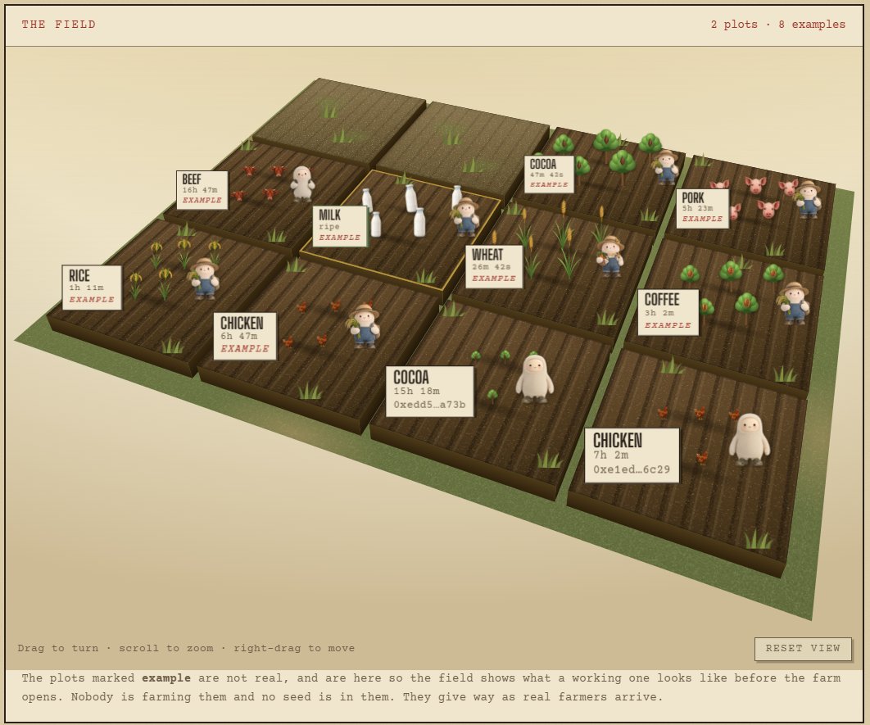The image size is (870, 725).
Task: Open the COCOA 15h 18m plot label
Action: pos(430,391)
